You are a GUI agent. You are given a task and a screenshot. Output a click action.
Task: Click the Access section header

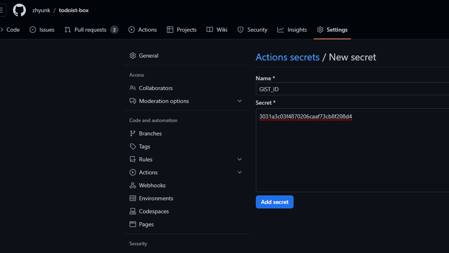coord(136,75)
